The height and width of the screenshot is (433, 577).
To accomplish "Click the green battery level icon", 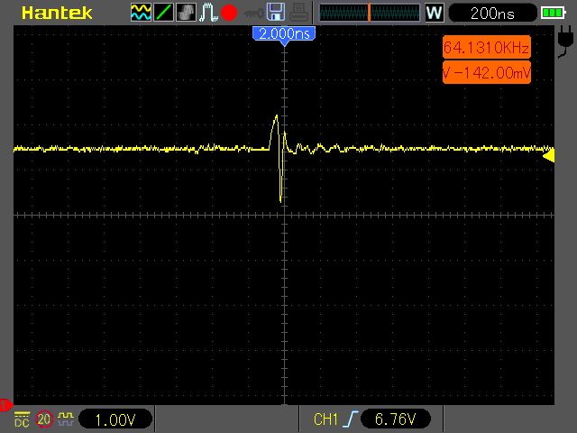I will 553,13.
